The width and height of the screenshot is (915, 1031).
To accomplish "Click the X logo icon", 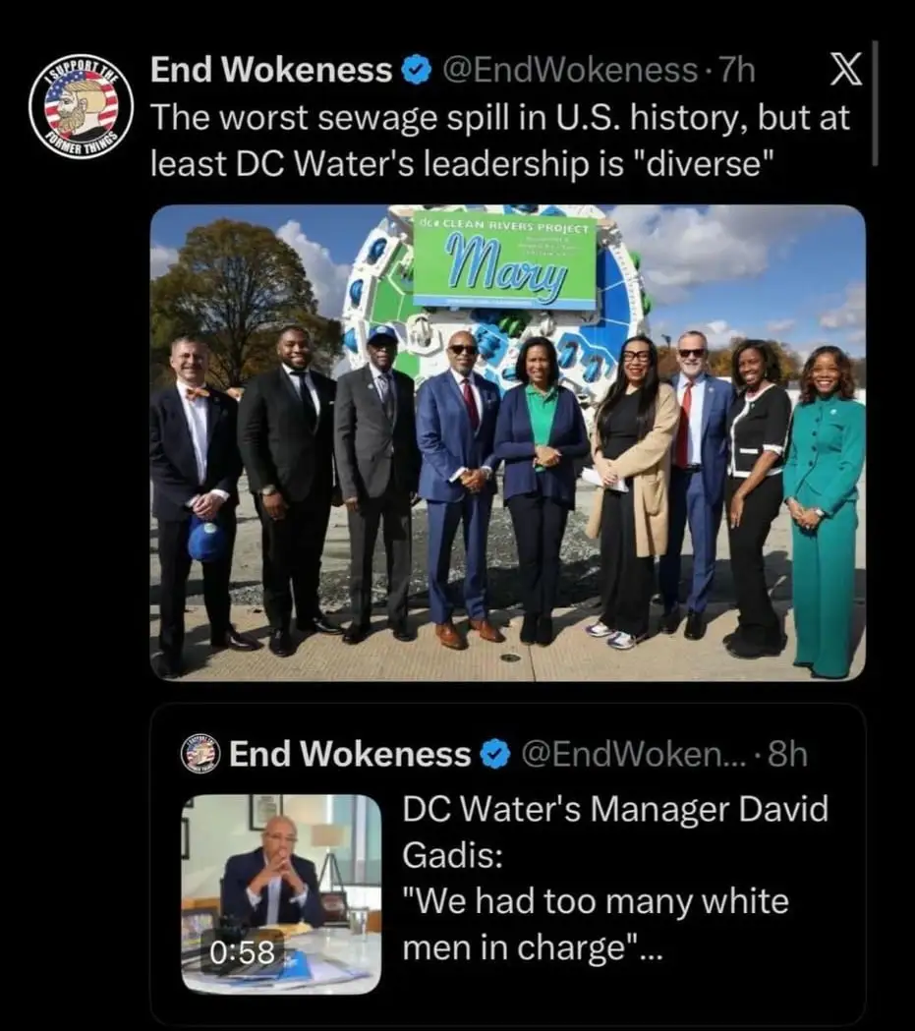I will pyautogui.click(x=845, y=71).
